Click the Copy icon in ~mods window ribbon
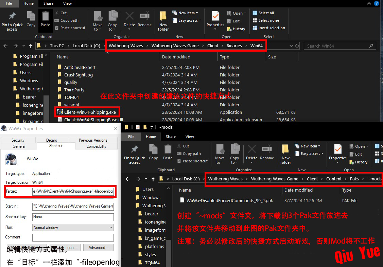Image resolution: width=383 pixels, height=267 pixels. [x=153, y=152]
